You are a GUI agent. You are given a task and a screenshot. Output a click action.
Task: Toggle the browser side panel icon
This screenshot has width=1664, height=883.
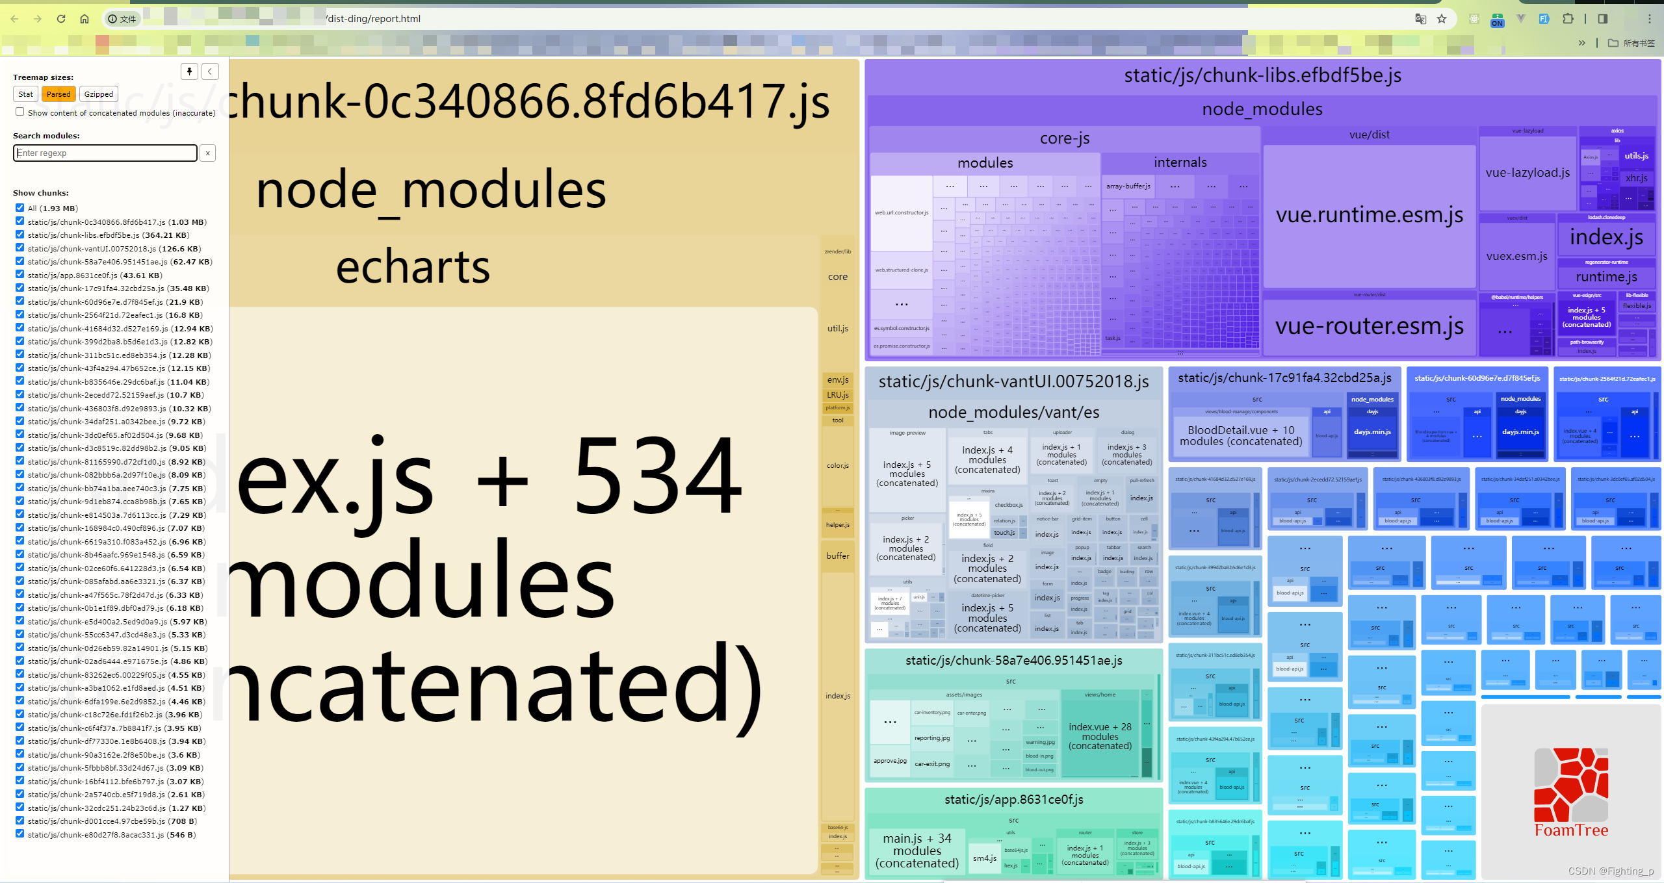[1602, 19]
